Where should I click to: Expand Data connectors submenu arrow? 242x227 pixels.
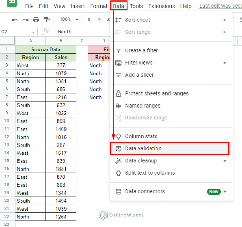coord(225,192)
